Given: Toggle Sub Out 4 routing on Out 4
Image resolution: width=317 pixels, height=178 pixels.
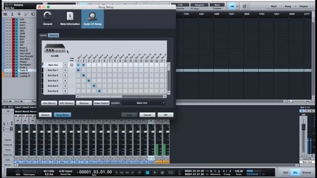Looking at the screenshot, I should (x=94, y=86).
